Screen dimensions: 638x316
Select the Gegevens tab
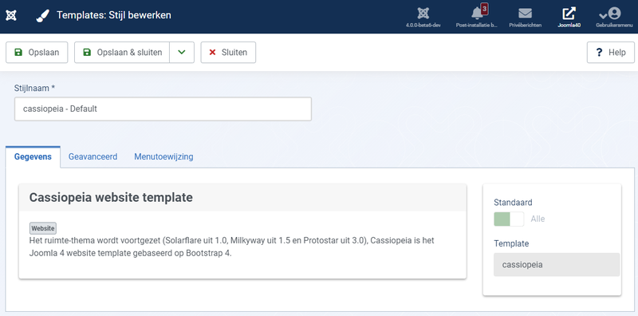click(33, 156)
